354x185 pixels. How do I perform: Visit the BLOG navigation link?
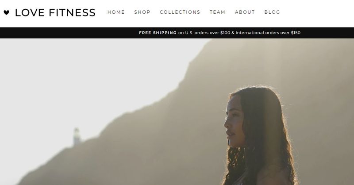coord(272,12)
